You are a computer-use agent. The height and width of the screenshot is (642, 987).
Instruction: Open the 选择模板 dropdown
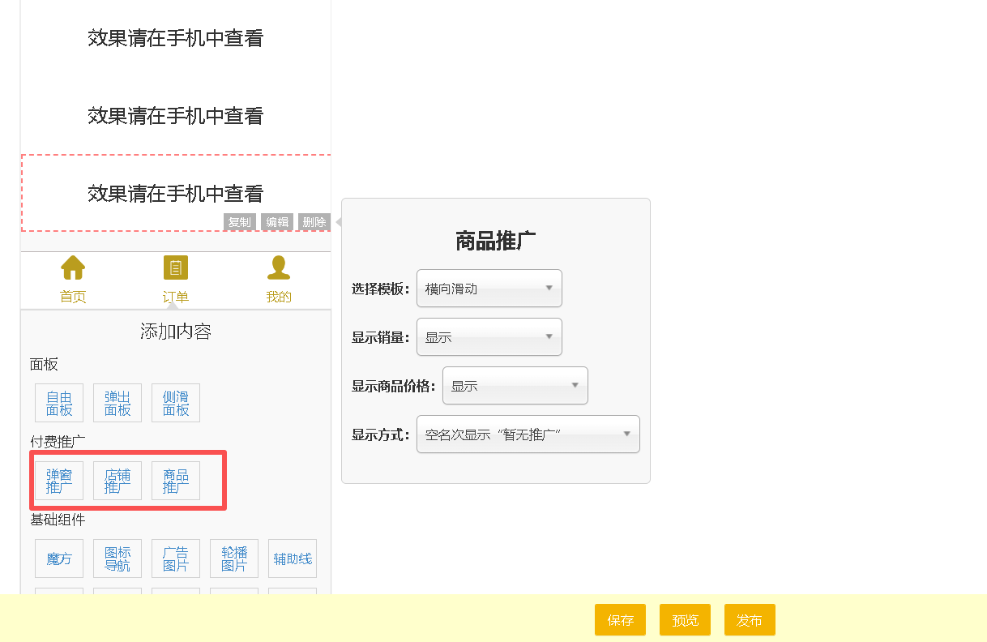click(x=489, y=289)
